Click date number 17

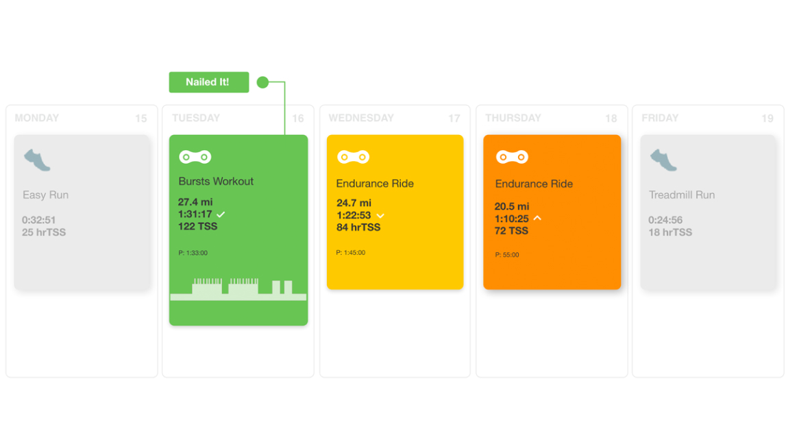[x=454, y=119]
